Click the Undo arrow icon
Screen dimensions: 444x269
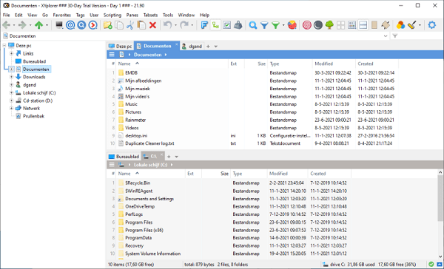tap(168, 25)
